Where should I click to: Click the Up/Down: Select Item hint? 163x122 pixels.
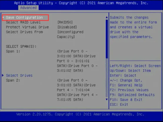pyautogui.click(x=130, y=71)
